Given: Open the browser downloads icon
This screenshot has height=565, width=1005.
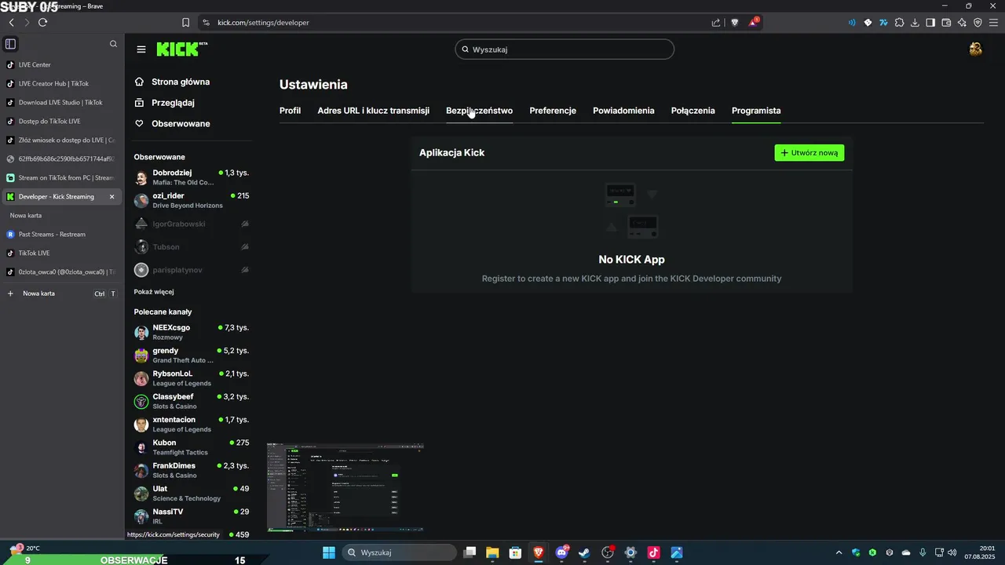Looking at the screenshot, I should [x=915, y=23].
